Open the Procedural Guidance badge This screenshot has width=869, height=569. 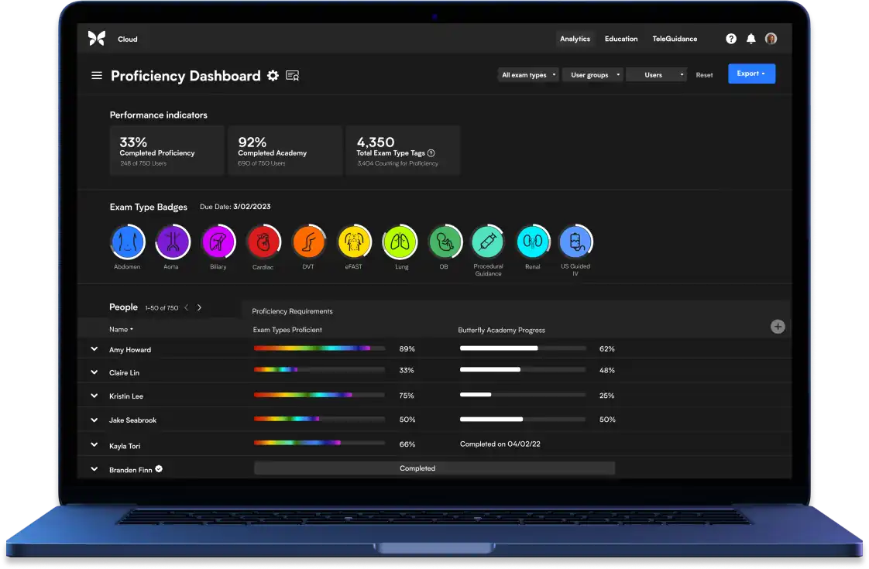[488, 240]
